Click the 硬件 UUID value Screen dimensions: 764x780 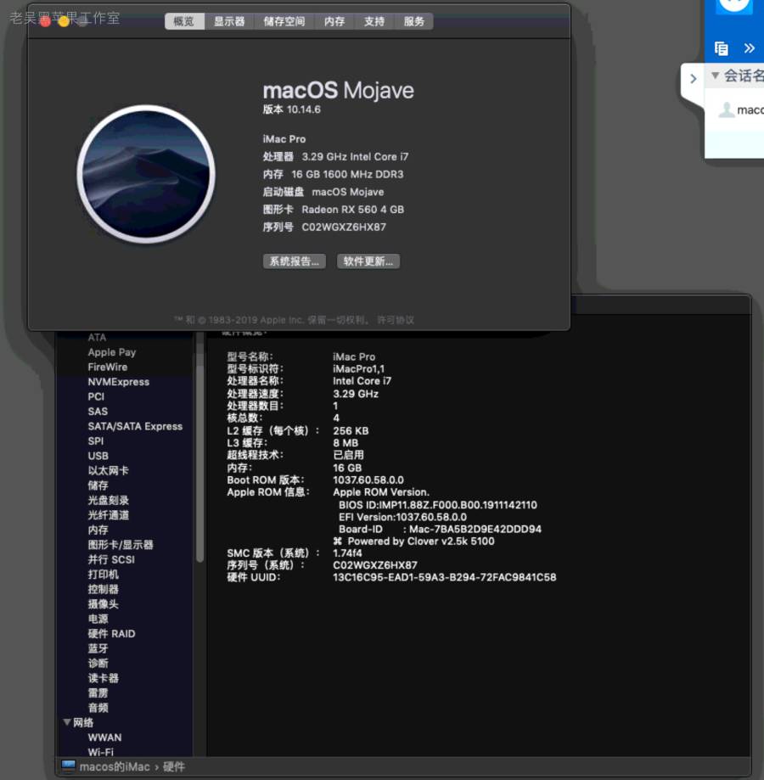click(444, 577)
